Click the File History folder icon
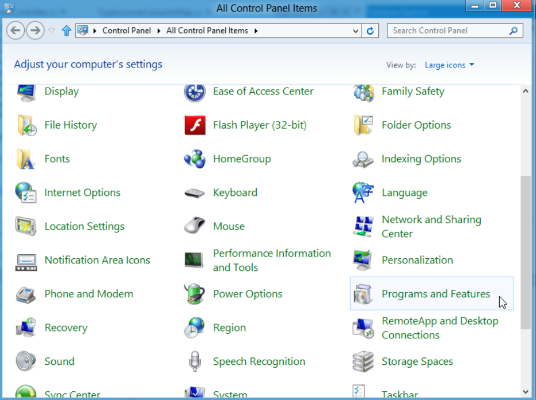 (x=26, y=125)
